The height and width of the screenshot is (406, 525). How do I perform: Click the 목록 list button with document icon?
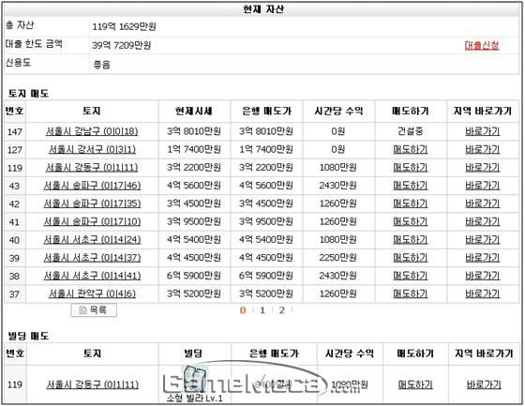(94, 310)
